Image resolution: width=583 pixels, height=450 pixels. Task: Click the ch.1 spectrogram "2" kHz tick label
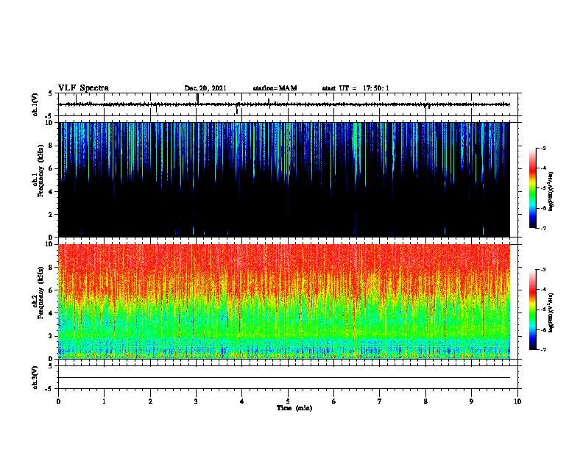pyautogui.click(x=52, y=215)
